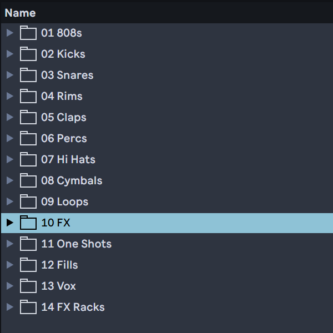333x333 pixels.
Task: Click the 14 FX Racks folder icon
Action: click(x=28, y=307)
